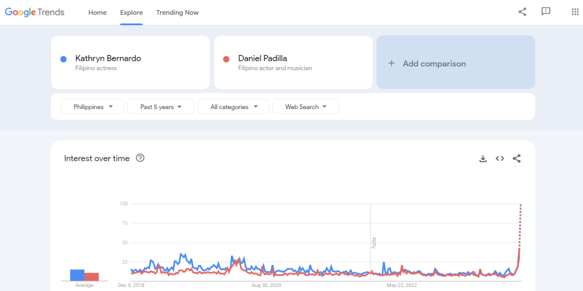
Task: Open the send feedback icon
Action: 546,12
